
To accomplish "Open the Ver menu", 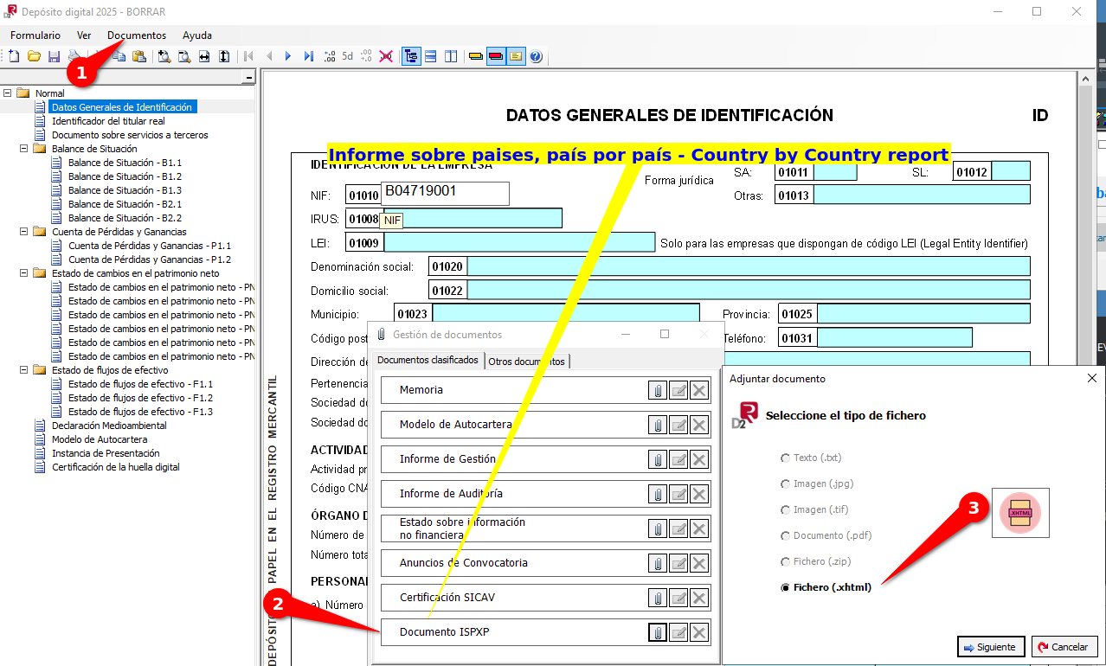I will pos(84,35).
